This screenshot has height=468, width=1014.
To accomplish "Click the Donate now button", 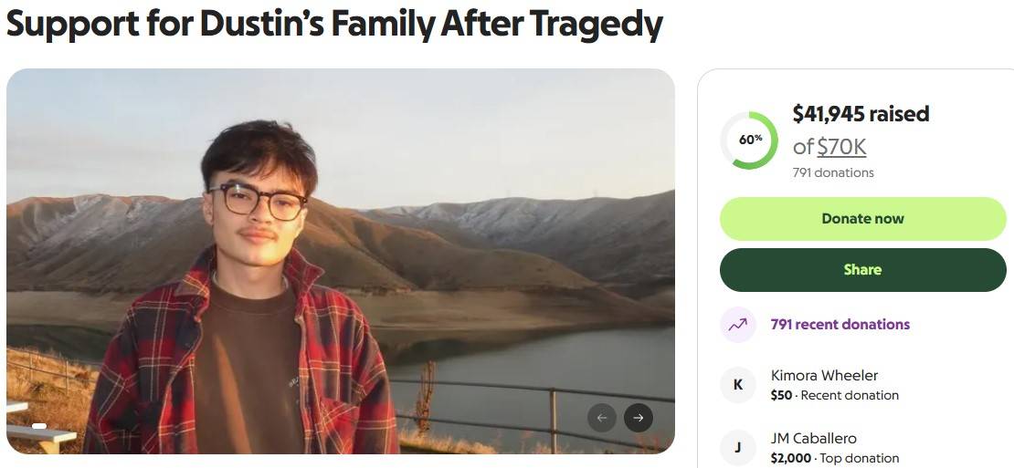I will click(862, 219).
